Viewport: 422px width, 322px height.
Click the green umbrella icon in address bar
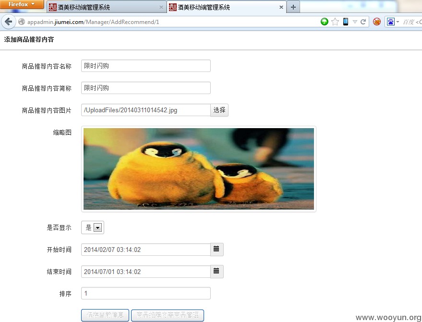pos(325,22)
